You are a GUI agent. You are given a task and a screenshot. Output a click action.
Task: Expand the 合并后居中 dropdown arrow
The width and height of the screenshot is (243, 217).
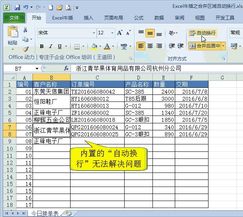click(223, 46)
